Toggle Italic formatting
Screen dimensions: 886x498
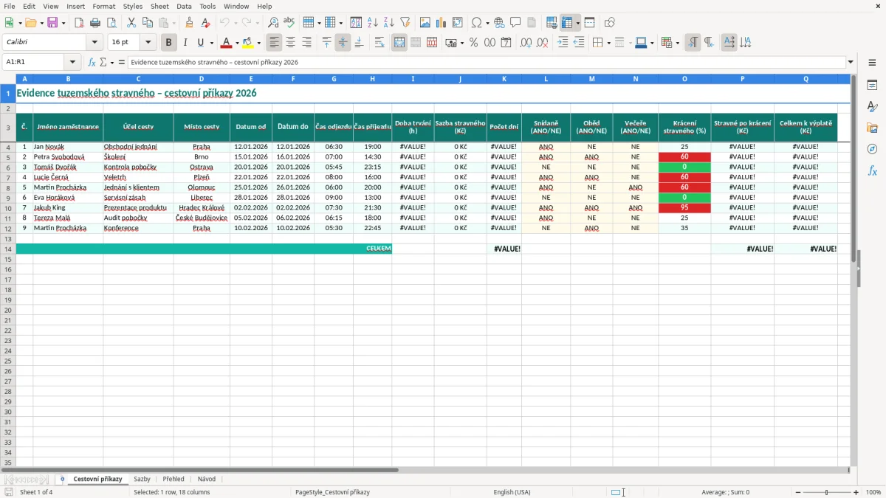tap(185, 43)
